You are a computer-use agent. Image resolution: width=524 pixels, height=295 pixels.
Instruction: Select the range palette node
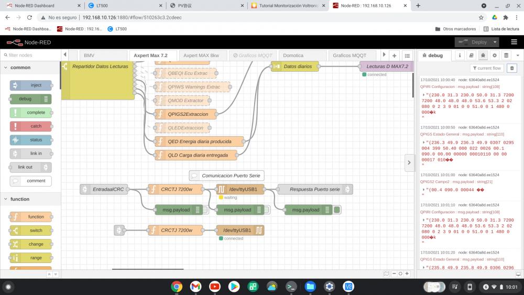31,258
